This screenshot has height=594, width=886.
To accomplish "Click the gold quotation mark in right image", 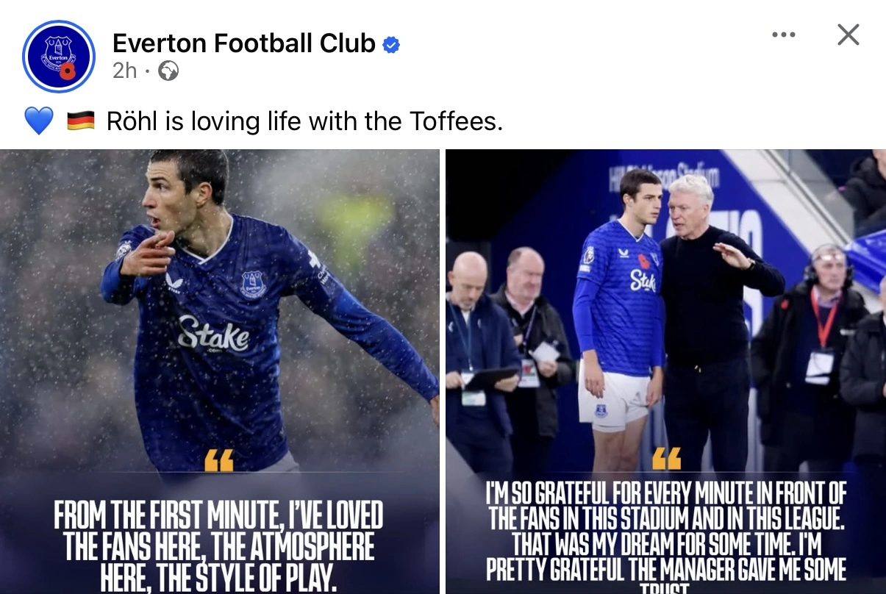I will (666, 459).
